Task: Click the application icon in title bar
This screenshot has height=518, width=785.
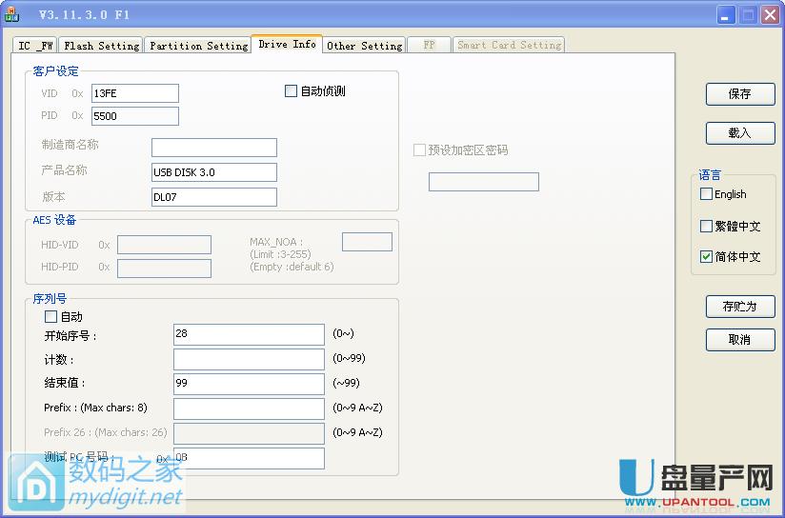Action: point(13,14)
